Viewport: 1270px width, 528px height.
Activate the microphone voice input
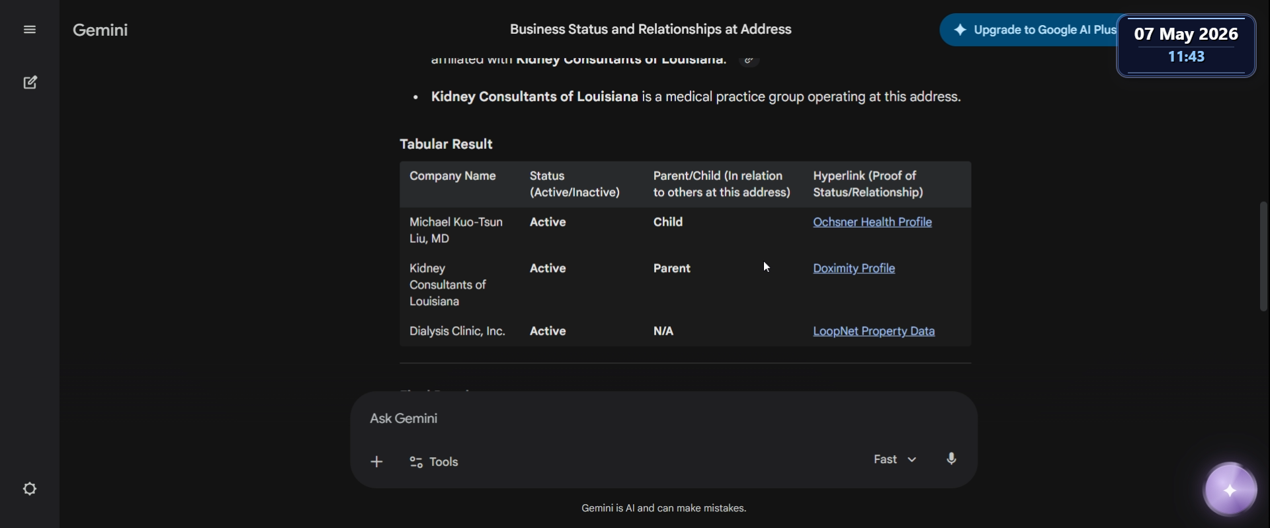point(951,459)
